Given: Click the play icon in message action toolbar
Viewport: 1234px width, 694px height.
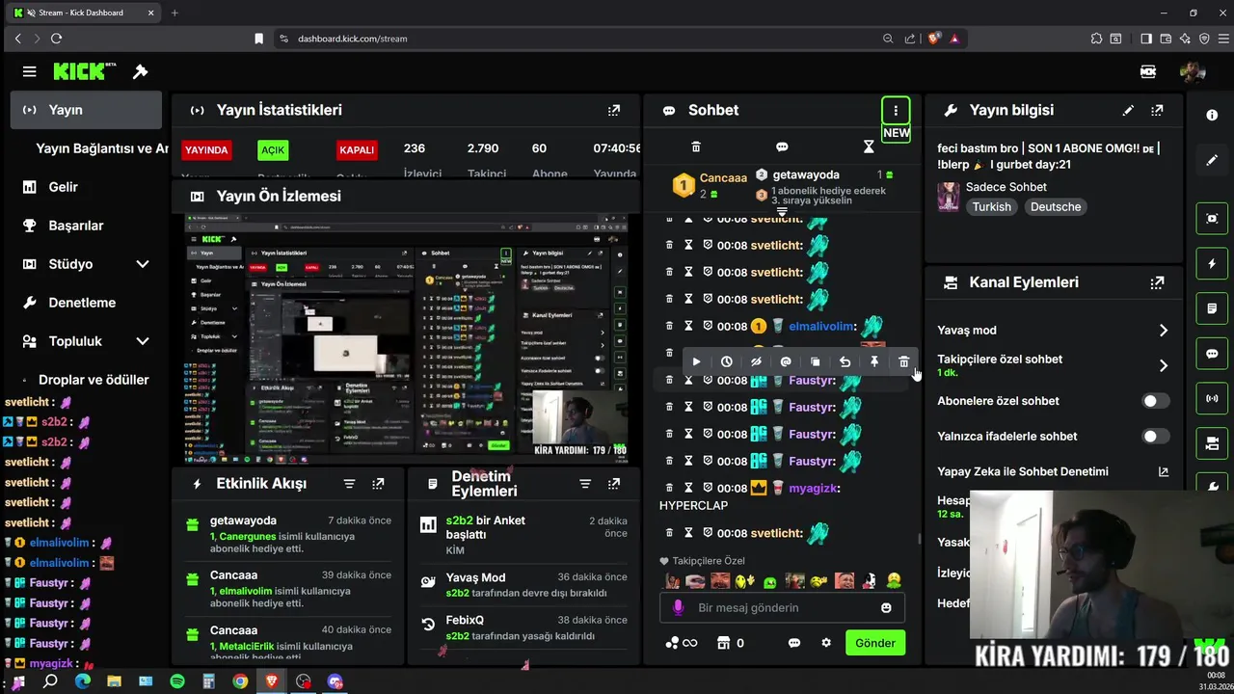Looking at the screenshot, I should tap(696, 361).
